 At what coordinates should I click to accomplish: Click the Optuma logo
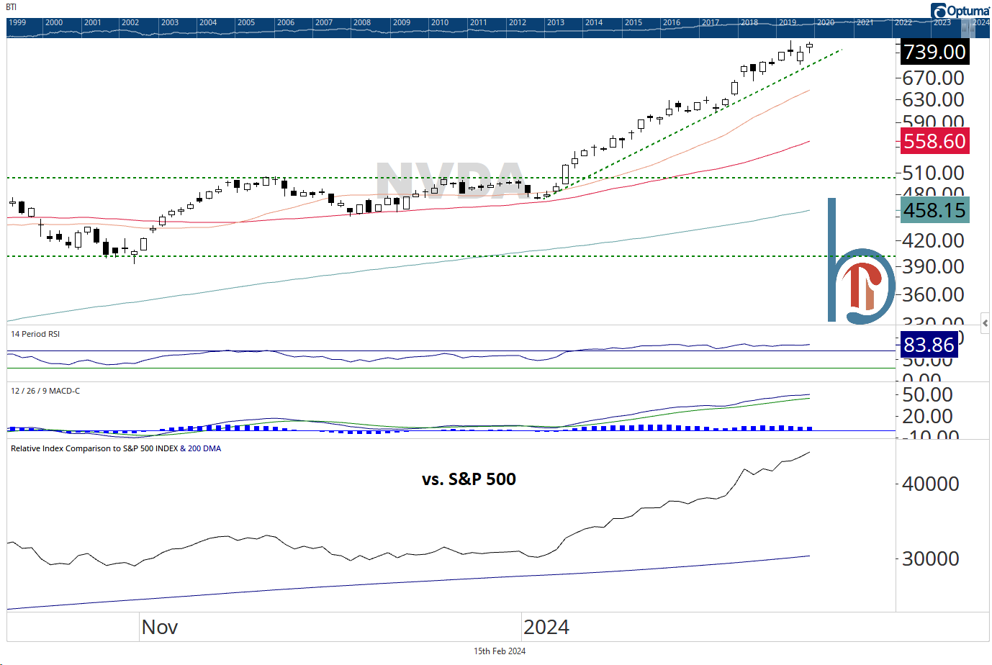pyautogui.click(x=960, y=10)
